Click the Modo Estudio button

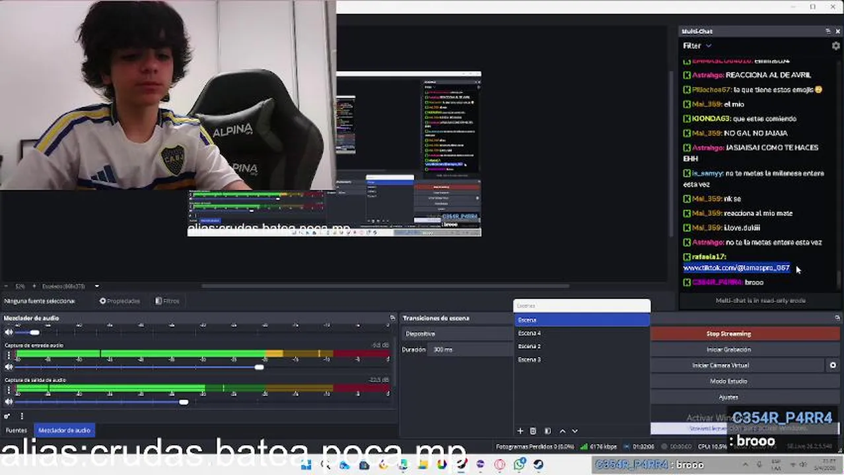tap(728, 381)
